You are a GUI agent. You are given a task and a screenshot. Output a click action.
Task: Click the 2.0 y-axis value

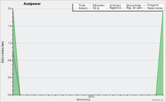[9, 9]
